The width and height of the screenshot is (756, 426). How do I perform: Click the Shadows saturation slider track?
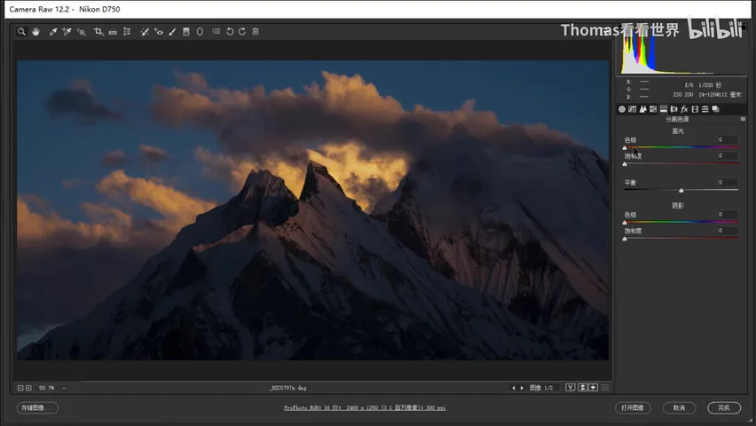tap(681, 237)
